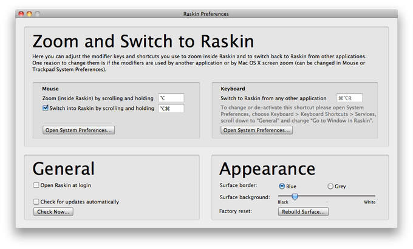This screenshot has width=413, height=249.
Task: Click 'Zoom (inside Raskin) by scrolling and holding' text
Action: click(x=98, y=98)
